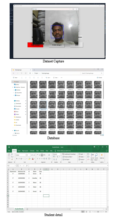Open Cell Styles dropdown

[x=66, y=160]
